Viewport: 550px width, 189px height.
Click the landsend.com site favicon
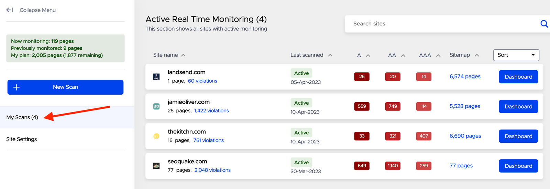click(156, 77)
